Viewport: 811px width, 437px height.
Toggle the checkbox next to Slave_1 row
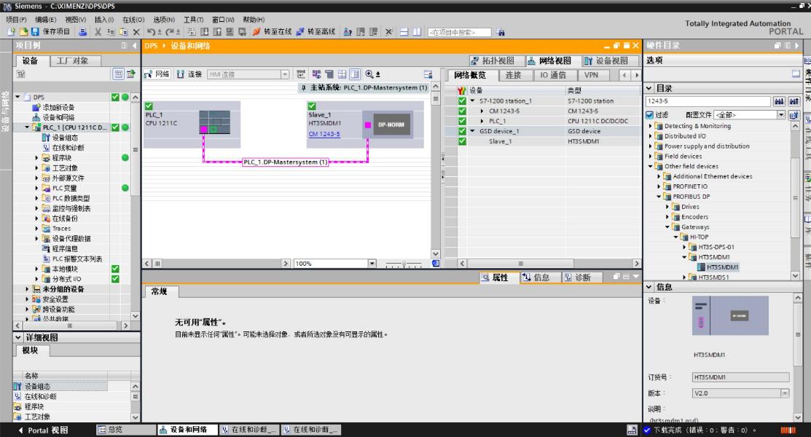[461, 141]
